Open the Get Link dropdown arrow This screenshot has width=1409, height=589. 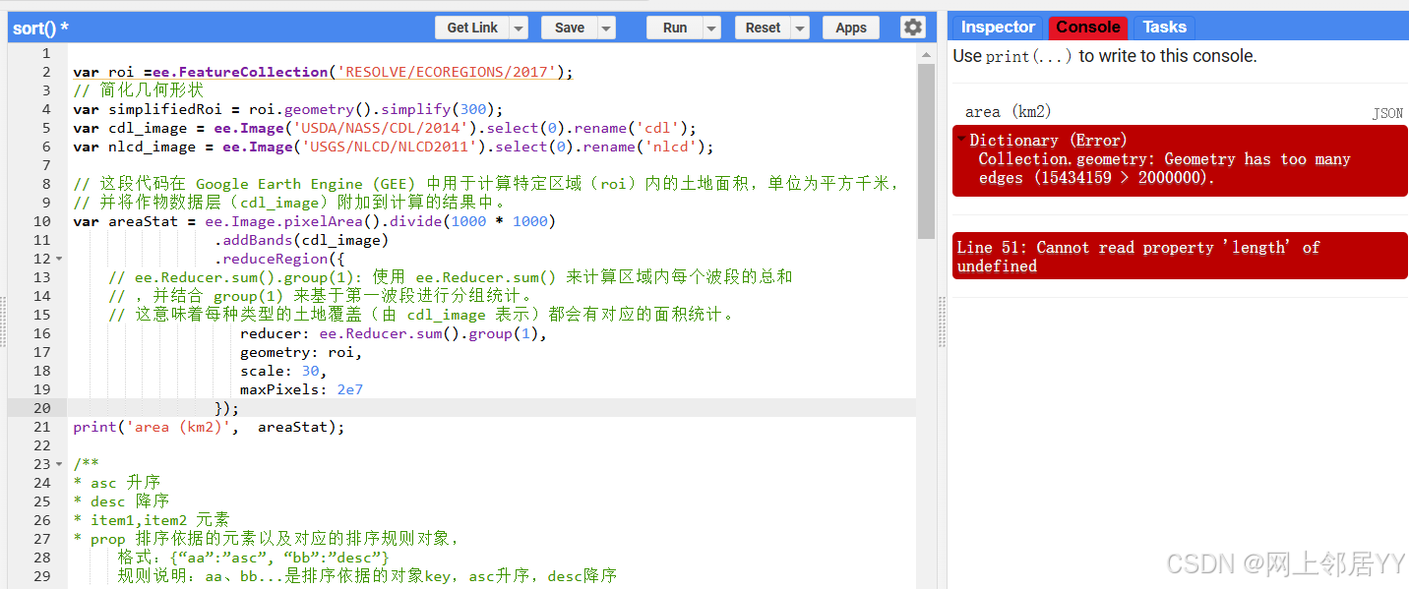tap(519, 27)
